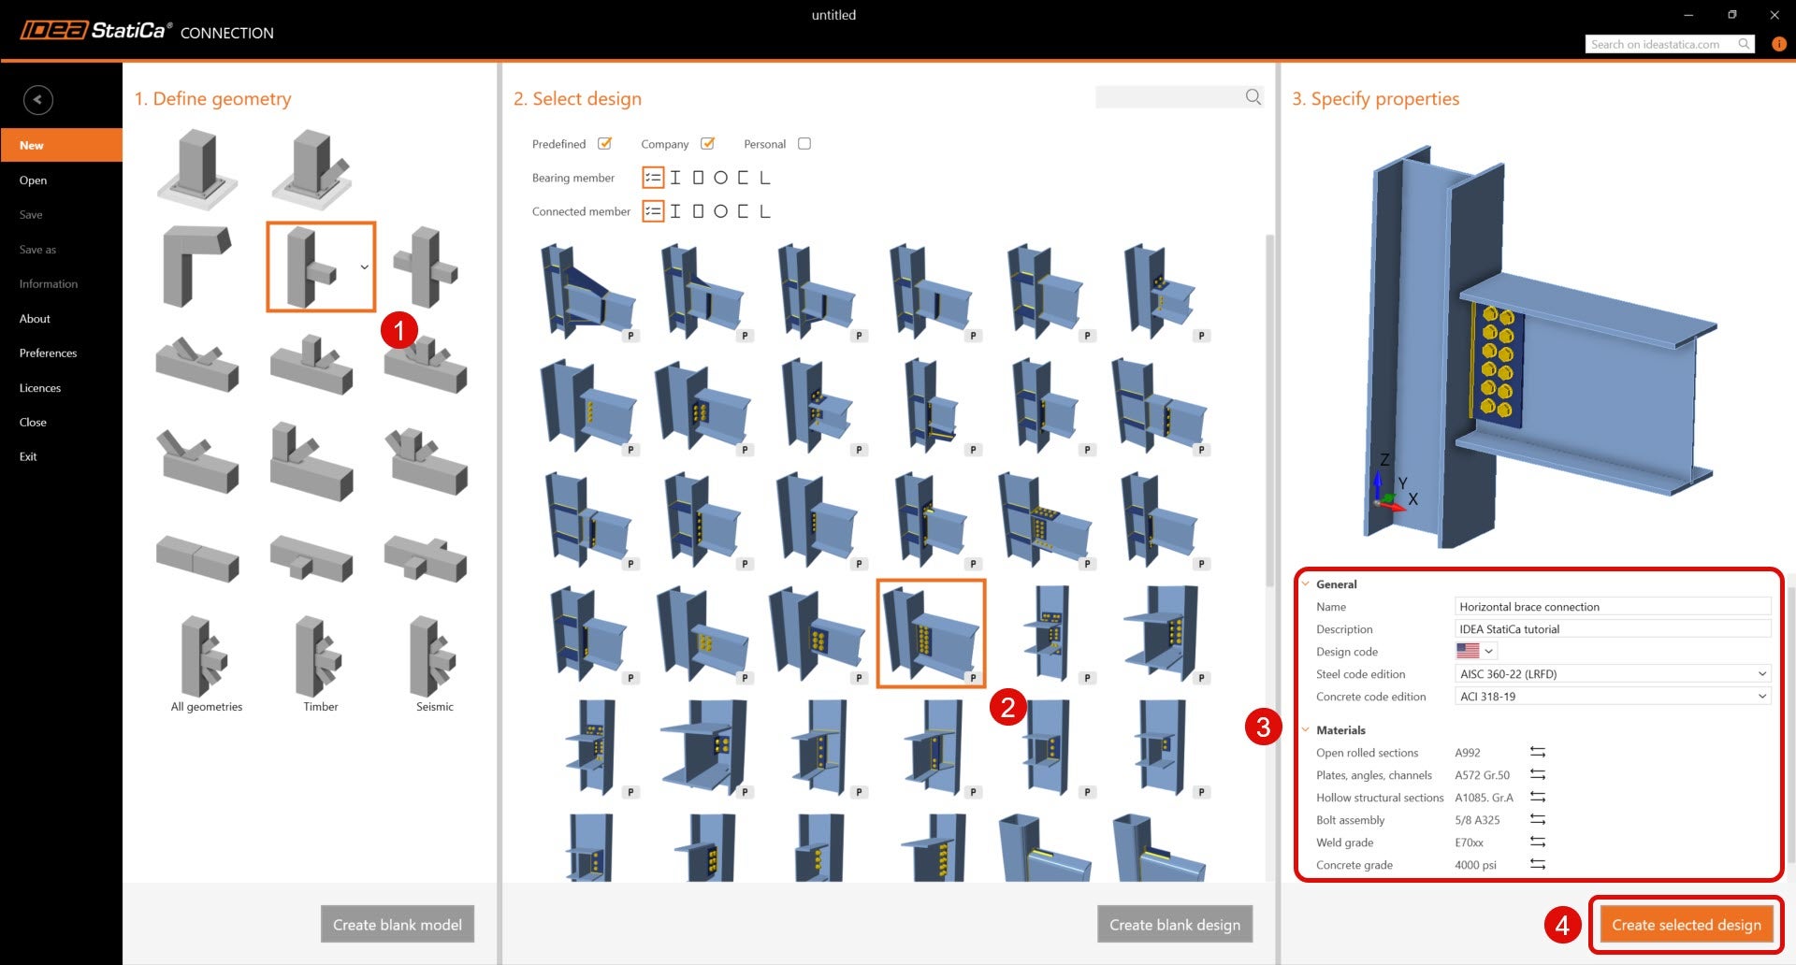Click the Description input field
The image size is (1796, 965).
pyautogui.click(x=1613, y=628)
